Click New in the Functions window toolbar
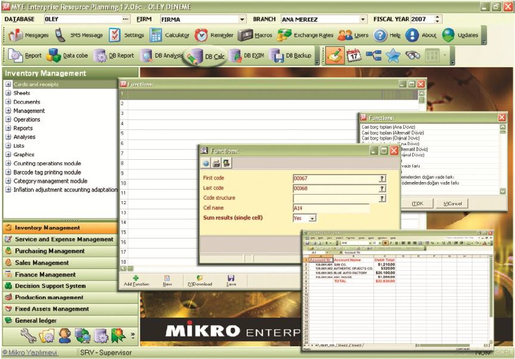515x359 pixels. pos(167,280)
